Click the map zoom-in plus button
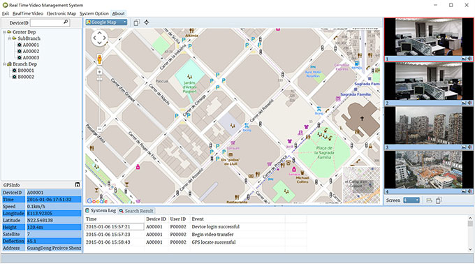Image resolution: width=475 pixels, height=264 pixels. (x=99, y=72)
